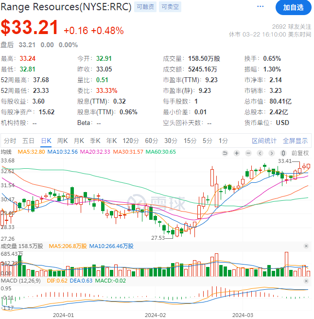Click the DIF:0.62 MACD value

coord(57,281)
